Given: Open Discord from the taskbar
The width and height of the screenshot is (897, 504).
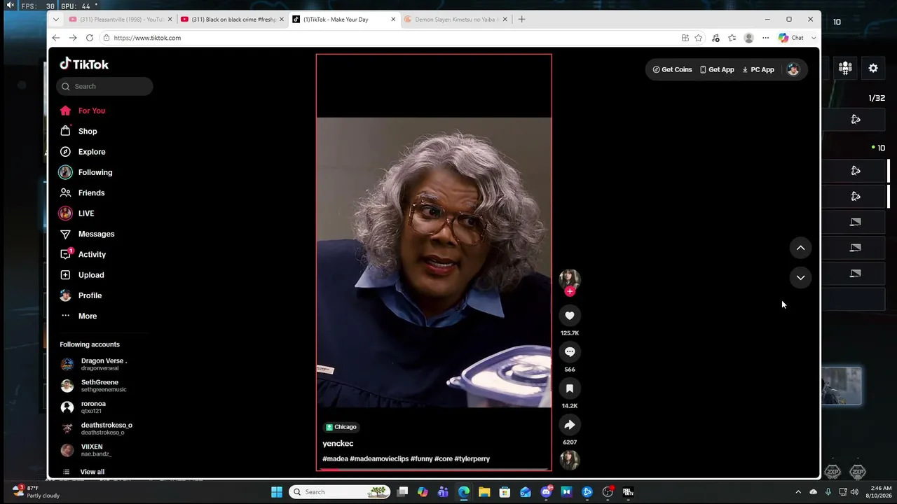Looking at the screenshot, I should 546,492.
